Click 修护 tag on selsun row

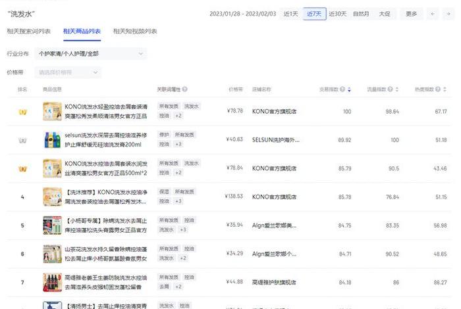[165, 135]
